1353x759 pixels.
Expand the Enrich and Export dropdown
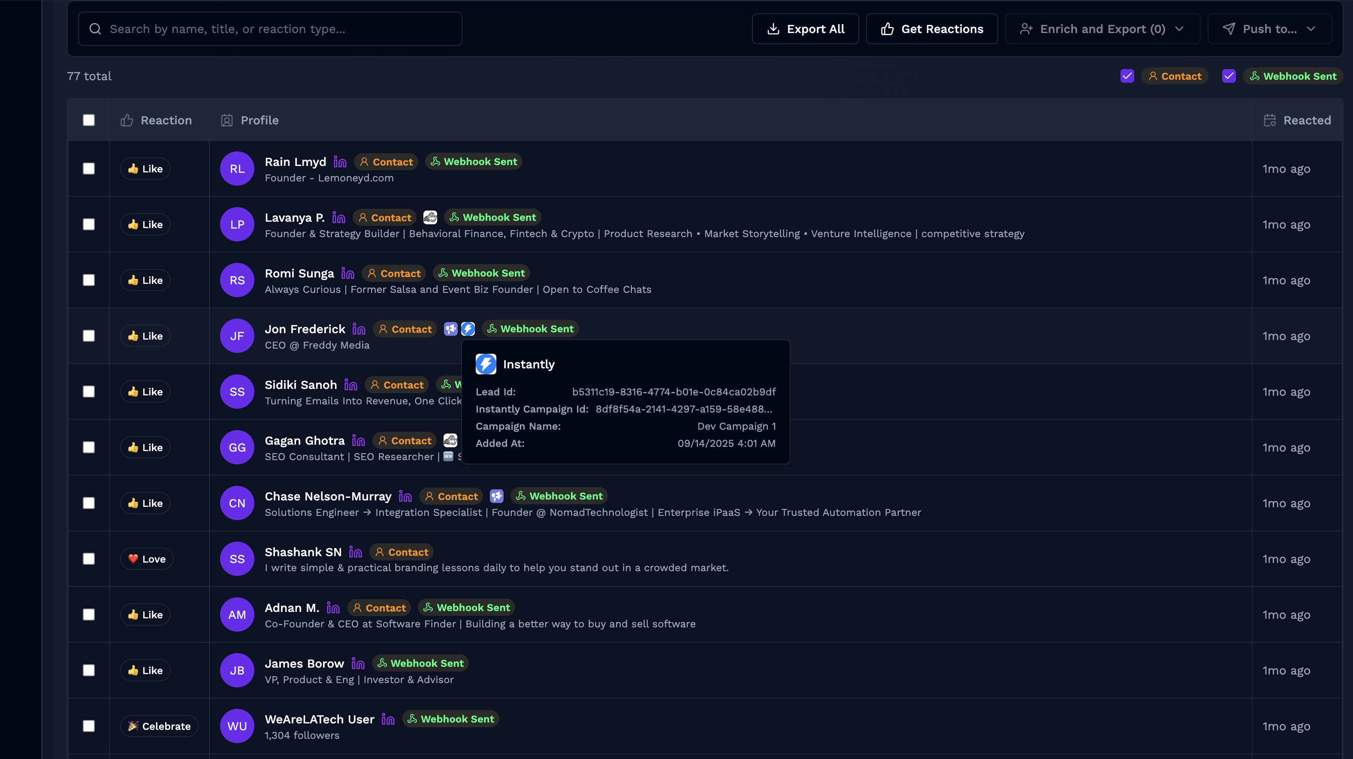pos(1102,28)
